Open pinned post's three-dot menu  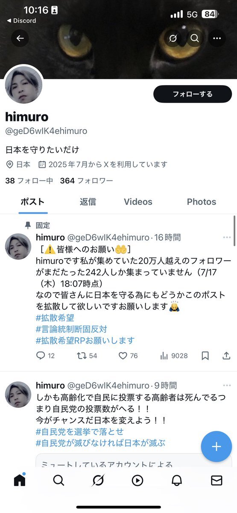[x=227, y=237]
